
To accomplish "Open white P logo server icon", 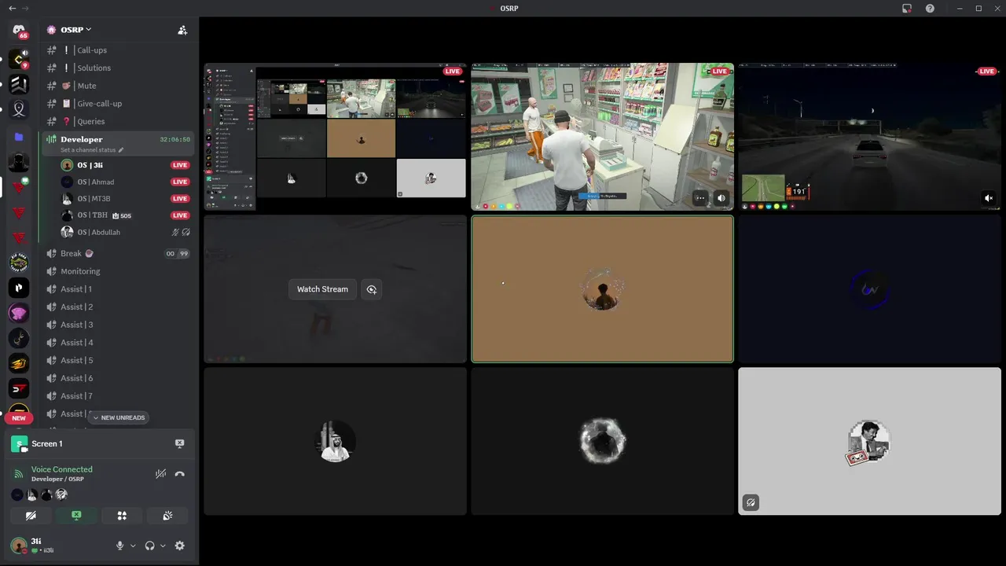I will click(x=19, y=288).
